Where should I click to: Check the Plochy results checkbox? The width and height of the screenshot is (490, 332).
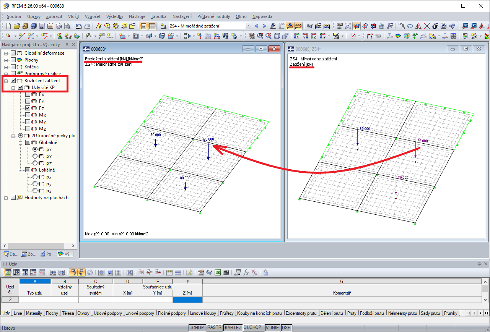[13, 60]
